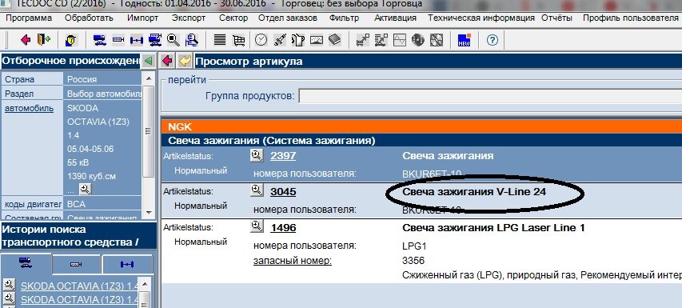Screen dimensions: 682x308
Task: Click magnifier icon below 1390 куб.см
Action: (86, 189)
